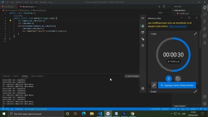Select the Temporizador tab icon in Alarmas y reloj

pos(143,26)
